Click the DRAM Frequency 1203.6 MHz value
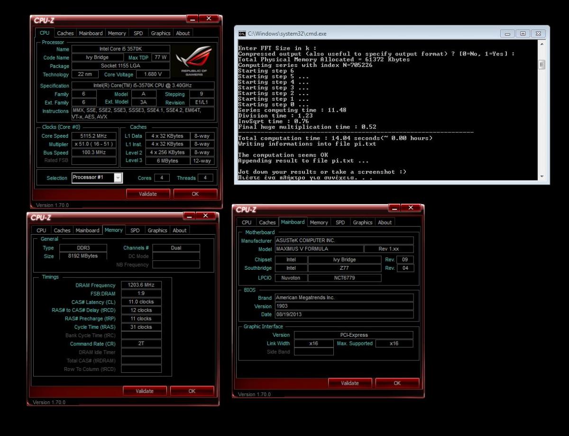 coord(141,285)
